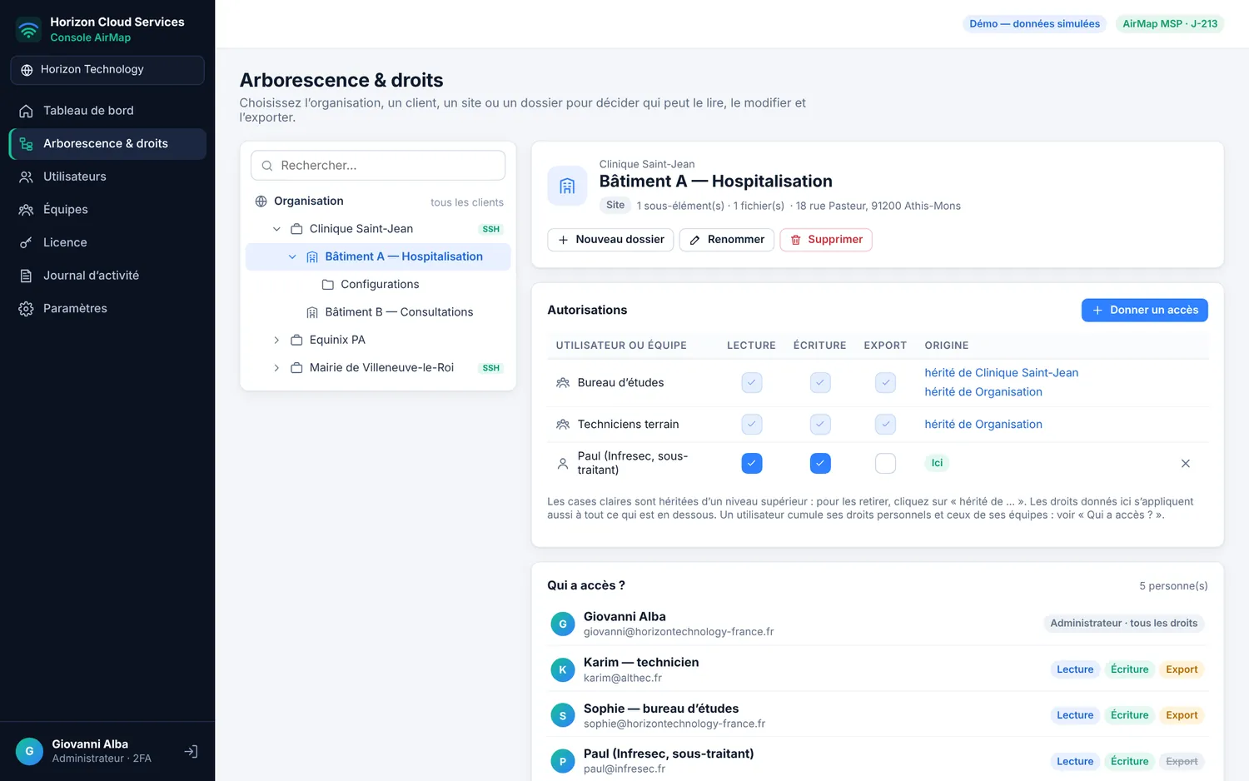Select the Organisation globe tree root
The height and width of the screenshot is (781, 1249).
[x=261, y=201]
